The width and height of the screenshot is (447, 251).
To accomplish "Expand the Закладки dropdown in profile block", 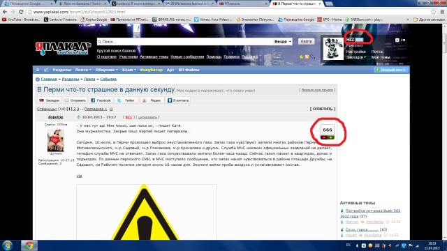I will point(356,57).
